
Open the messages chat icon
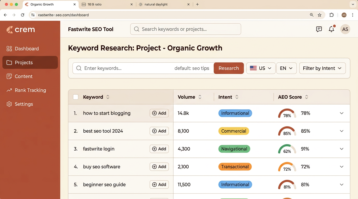pyautogui.click(x=319, y=29)
